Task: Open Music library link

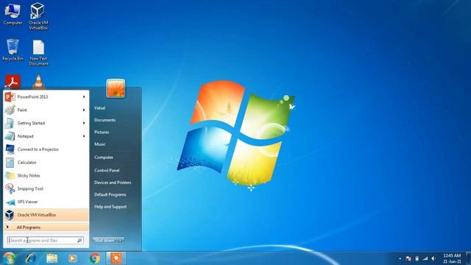Action: click(100, 144)
